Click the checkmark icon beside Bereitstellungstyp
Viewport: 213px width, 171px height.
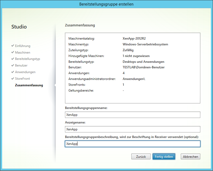click(x=13, y=59)
